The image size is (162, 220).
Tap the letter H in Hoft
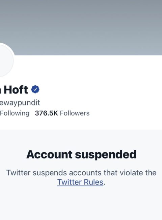pos(8,90)
